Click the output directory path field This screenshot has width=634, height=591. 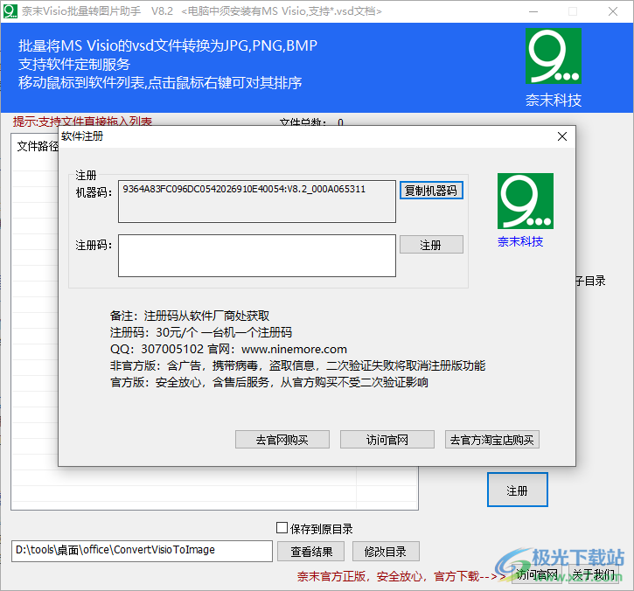tap(142, 551)
